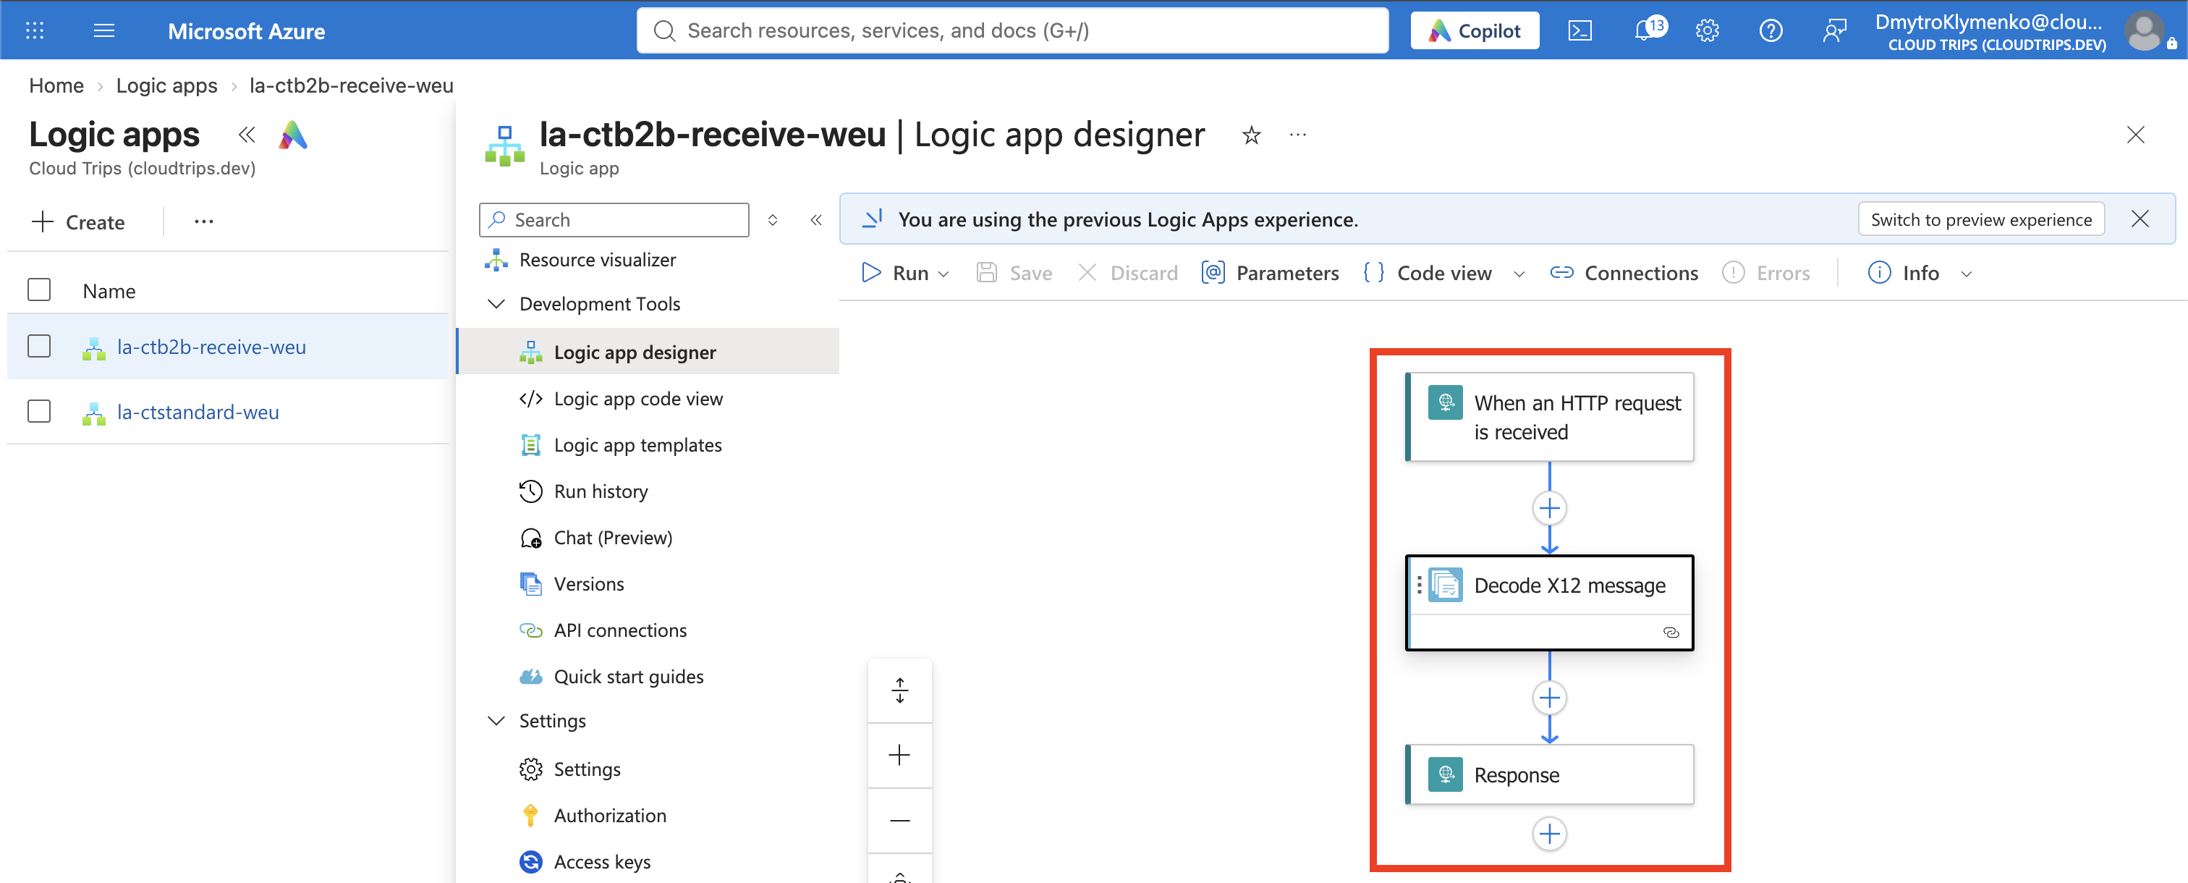Open the user account avatar

2143,31
